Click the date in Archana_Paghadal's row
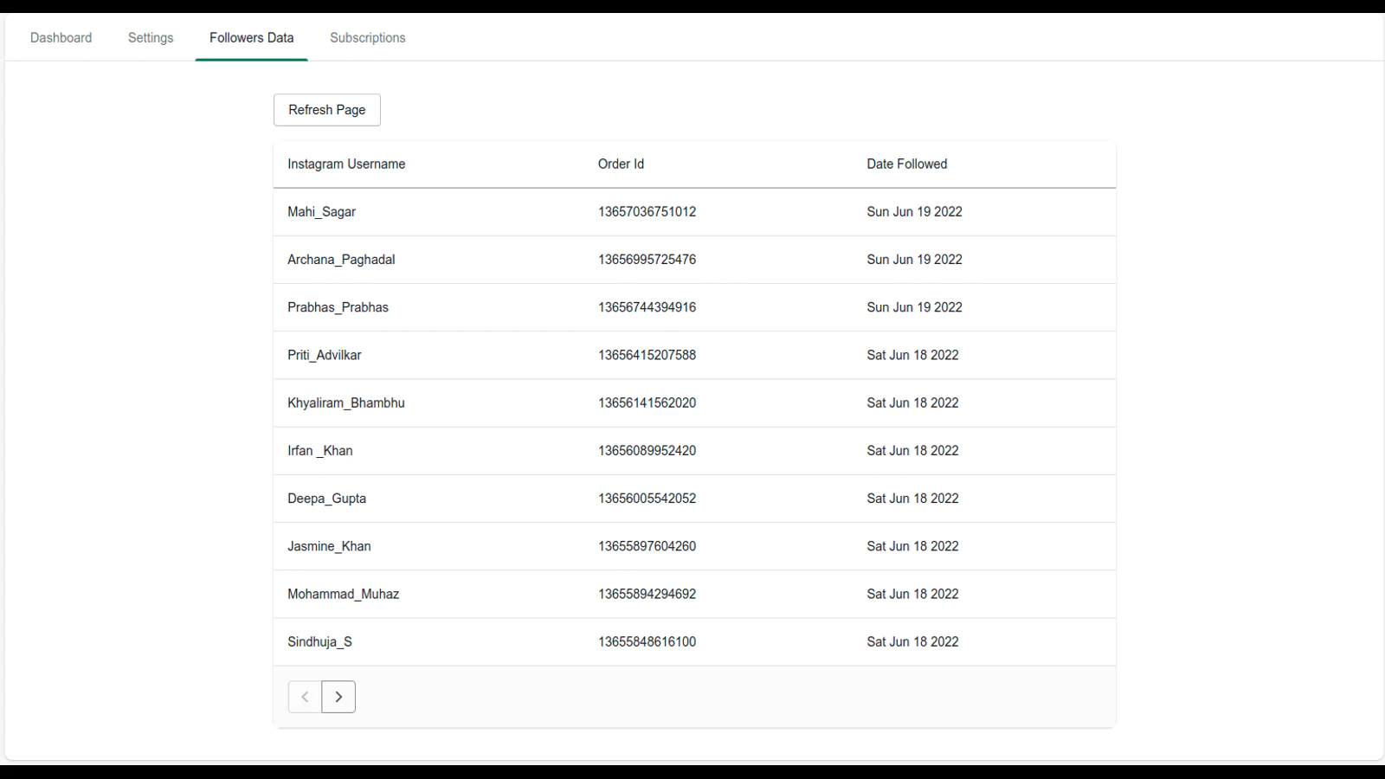The height and width of the screenshot is (779, 1385). (x=914, y=260)
